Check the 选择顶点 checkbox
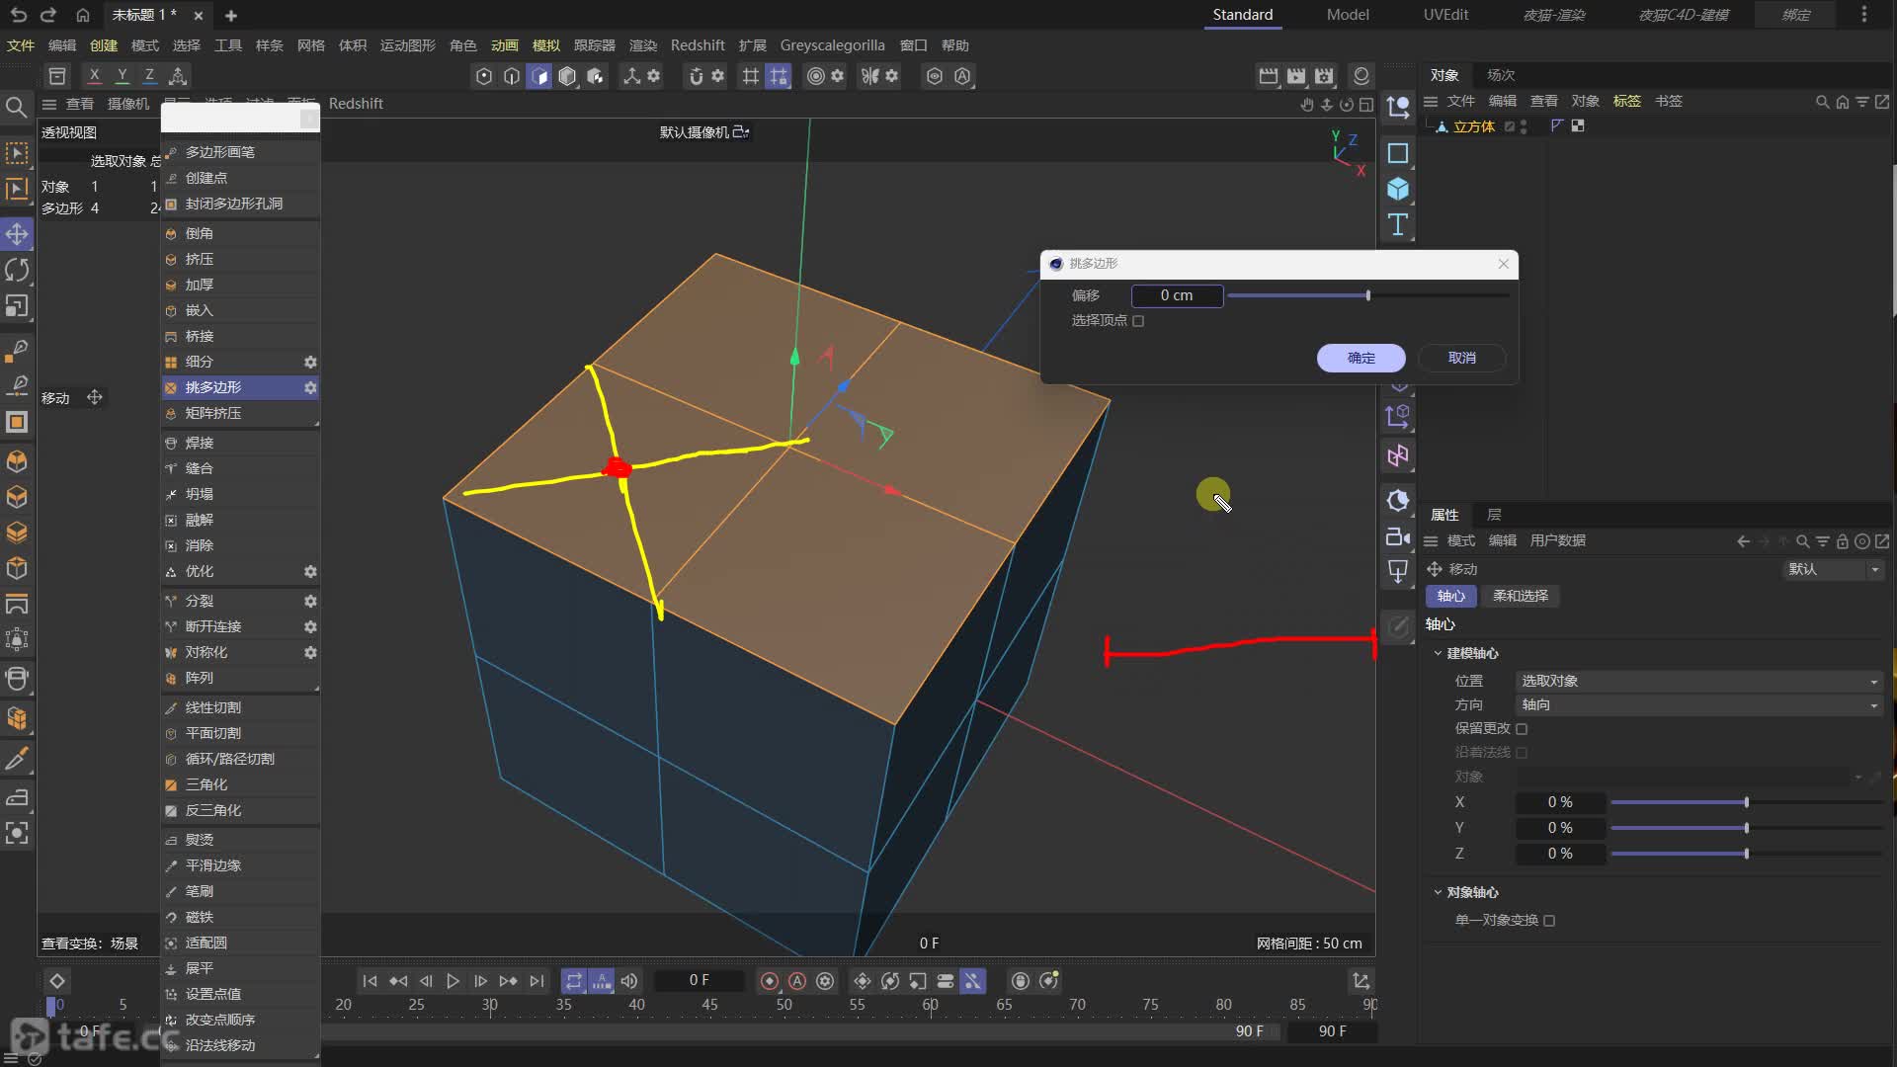This screenshot has height=1067, width=1897. point(1138,321)
